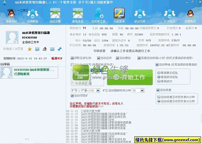The height and width of the screenshot is (144, 202).
Task: Open the 建筑信息 gauge icon
Action: pyautogui.click(x=78, y=13)
